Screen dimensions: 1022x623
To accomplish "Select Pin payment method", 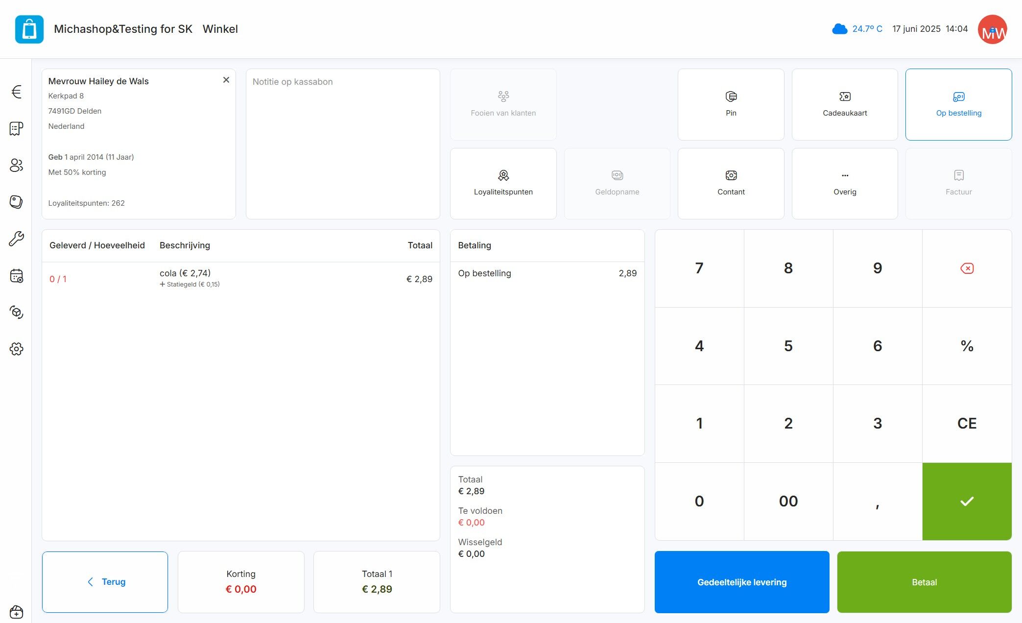I will [731, 104].
